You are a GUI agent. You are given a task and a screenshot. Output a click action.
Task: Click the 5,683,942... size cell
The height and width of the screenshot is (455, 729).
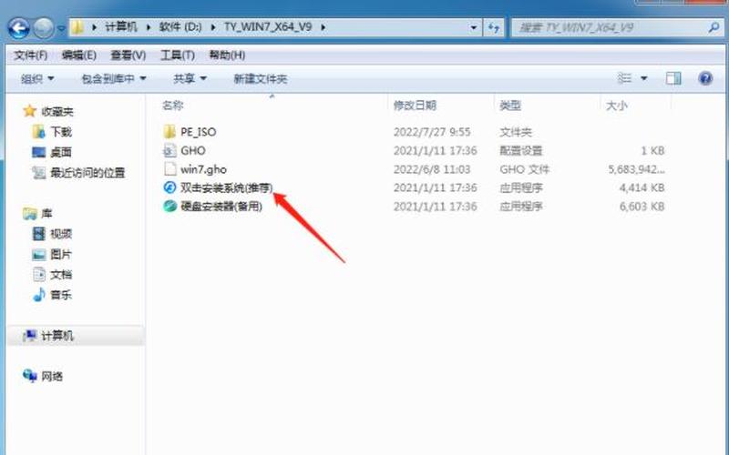coord(636,169)
